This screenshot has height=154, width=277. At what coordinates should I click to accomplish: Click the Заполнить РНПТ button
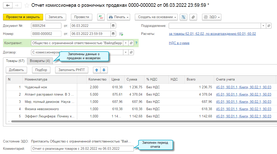[x=72, y=70]
